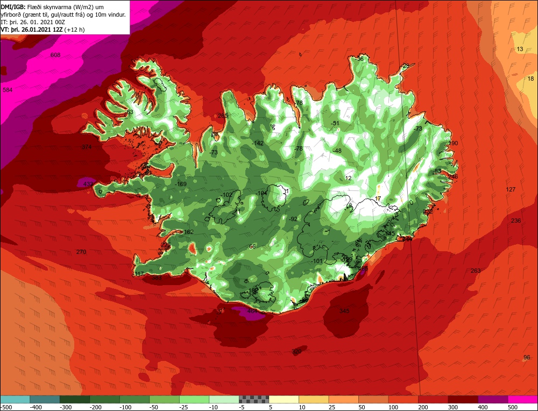
Task: Click the '66' value over land
Action: click(x=252, y=246)
